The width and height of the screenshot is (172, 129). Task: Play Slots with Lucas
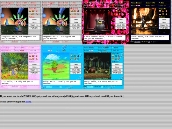(x=164, y=22)
